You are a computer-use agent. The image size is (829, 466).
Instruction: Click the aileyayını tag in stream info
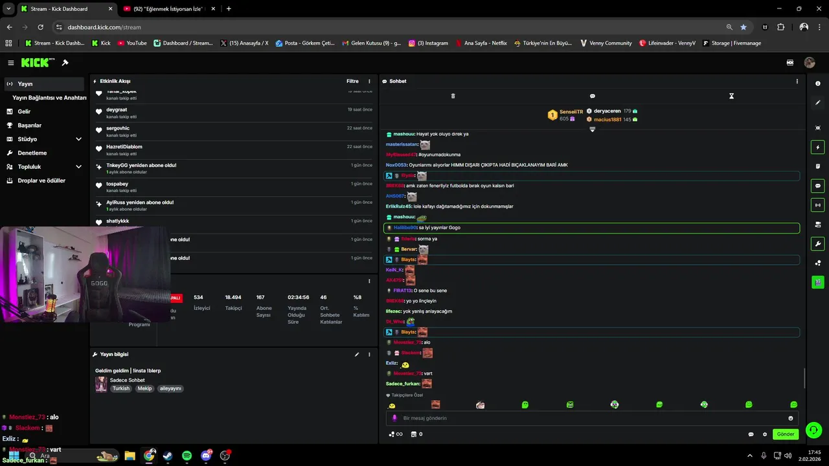pyautogui.click(x=170, y=389)
